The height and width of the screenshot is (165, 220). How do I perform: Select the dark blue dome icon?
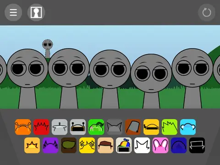(179, 145)
